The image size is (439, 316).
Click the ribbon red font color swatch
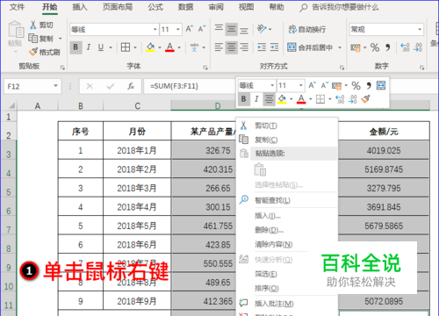(169, 47)
